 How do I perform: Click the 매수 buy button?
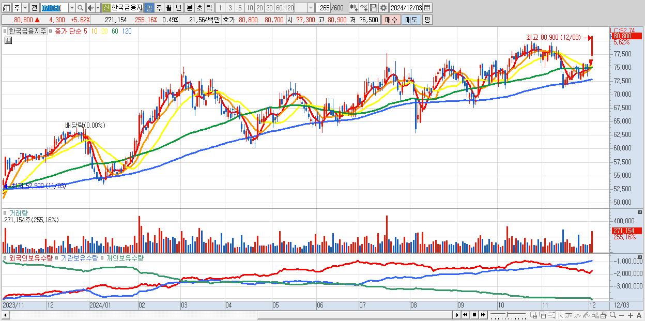391,20
